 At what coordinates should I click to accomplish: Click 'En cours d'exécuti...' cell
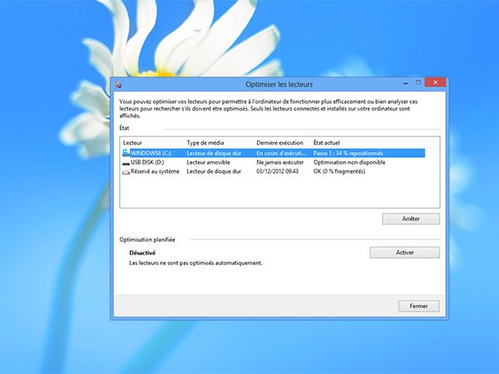pyautogui.click(x=281, y=153)
